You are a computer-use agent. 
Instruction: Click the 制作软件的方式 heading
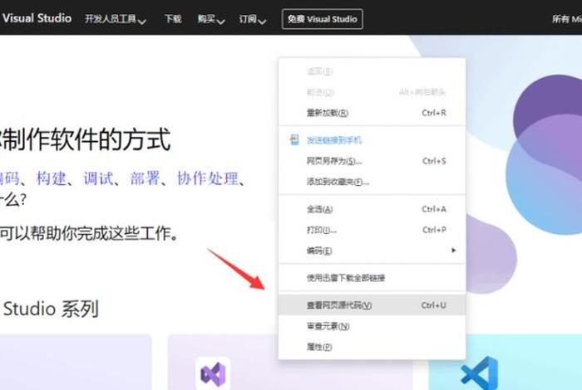point(85,139)
